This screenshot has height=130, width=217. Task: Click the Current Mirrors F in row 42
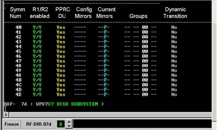click(105, 37)
